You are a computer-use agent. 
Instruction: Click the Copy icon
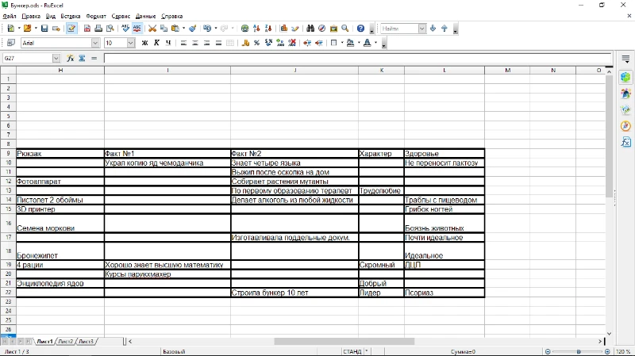coord(164,29)
